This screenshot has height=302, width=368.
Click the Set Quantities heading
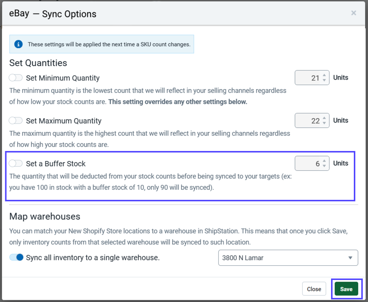coord(38,63)
